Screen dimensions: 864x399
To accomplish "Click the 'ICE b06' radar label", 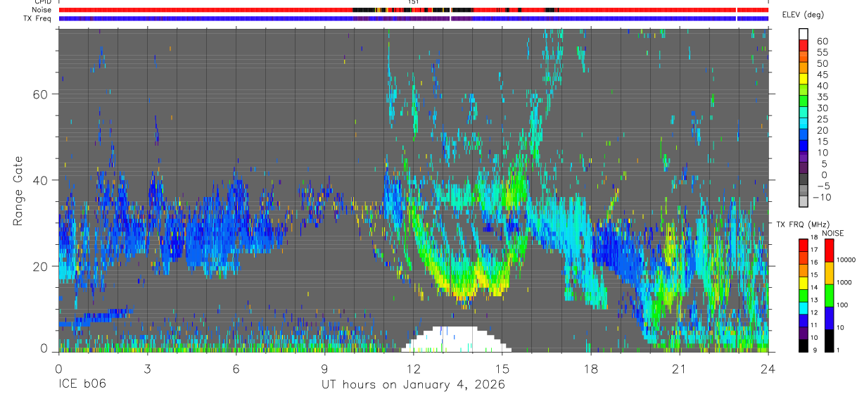I will coord(83,385).
